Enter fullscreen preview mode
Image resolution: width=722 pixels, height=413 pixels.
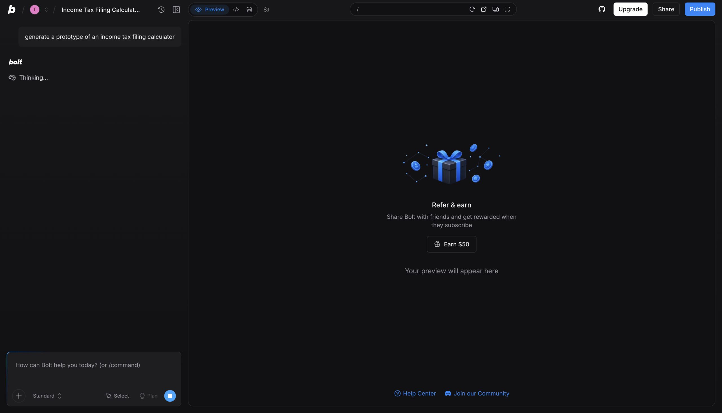pos(507,9)
